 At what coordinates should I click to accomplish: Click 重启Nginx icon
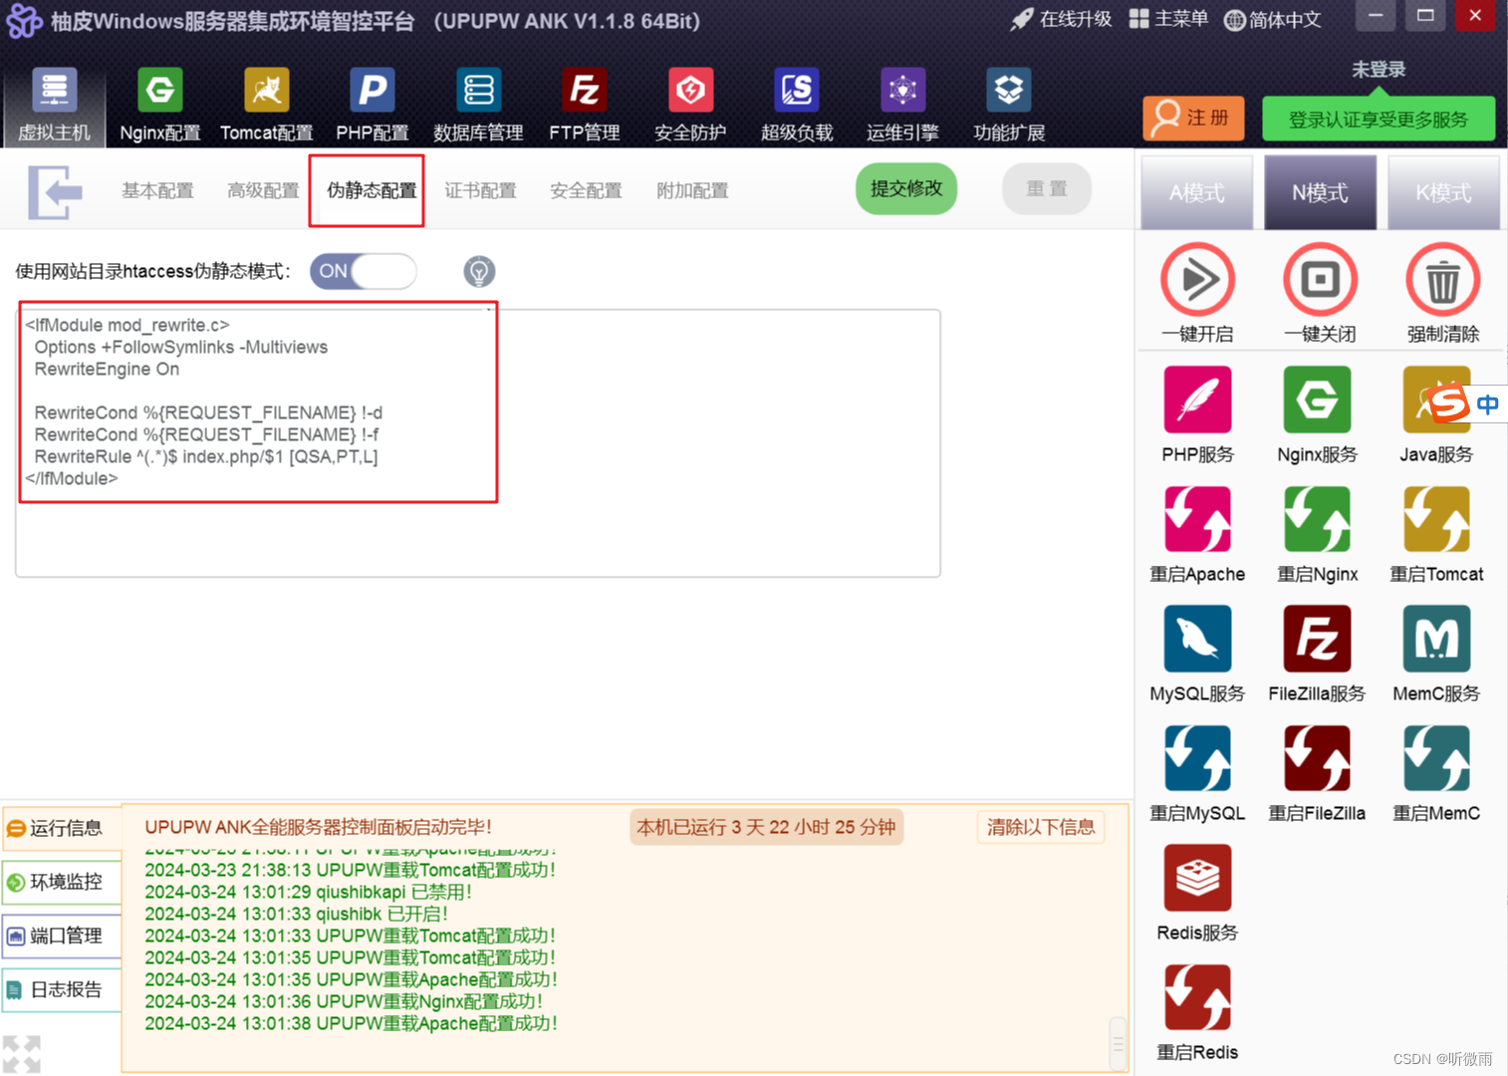tap(1317, 519)
